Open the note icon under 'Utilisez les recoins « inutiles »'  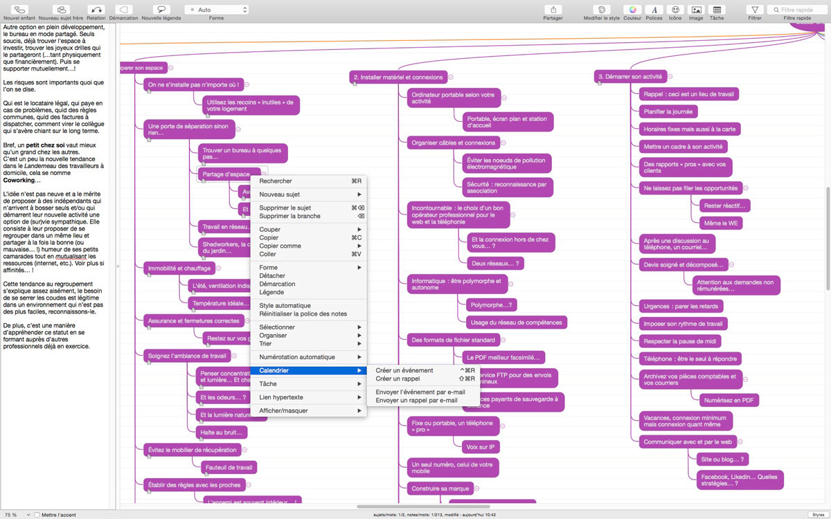click(206, 116)
